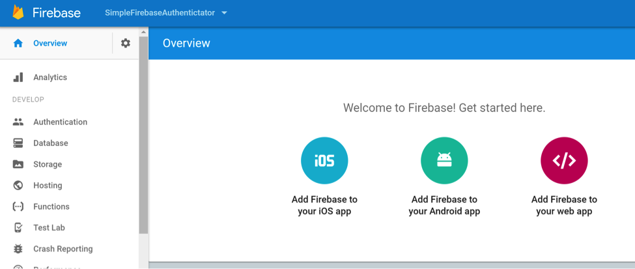This screenshot has height=269, width=635.
Task: Open the Analytics menu item
Action: point(50,78)
